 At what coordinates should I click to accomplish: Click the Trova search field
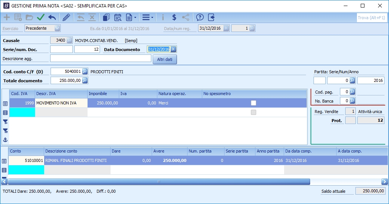pos(372,18)
